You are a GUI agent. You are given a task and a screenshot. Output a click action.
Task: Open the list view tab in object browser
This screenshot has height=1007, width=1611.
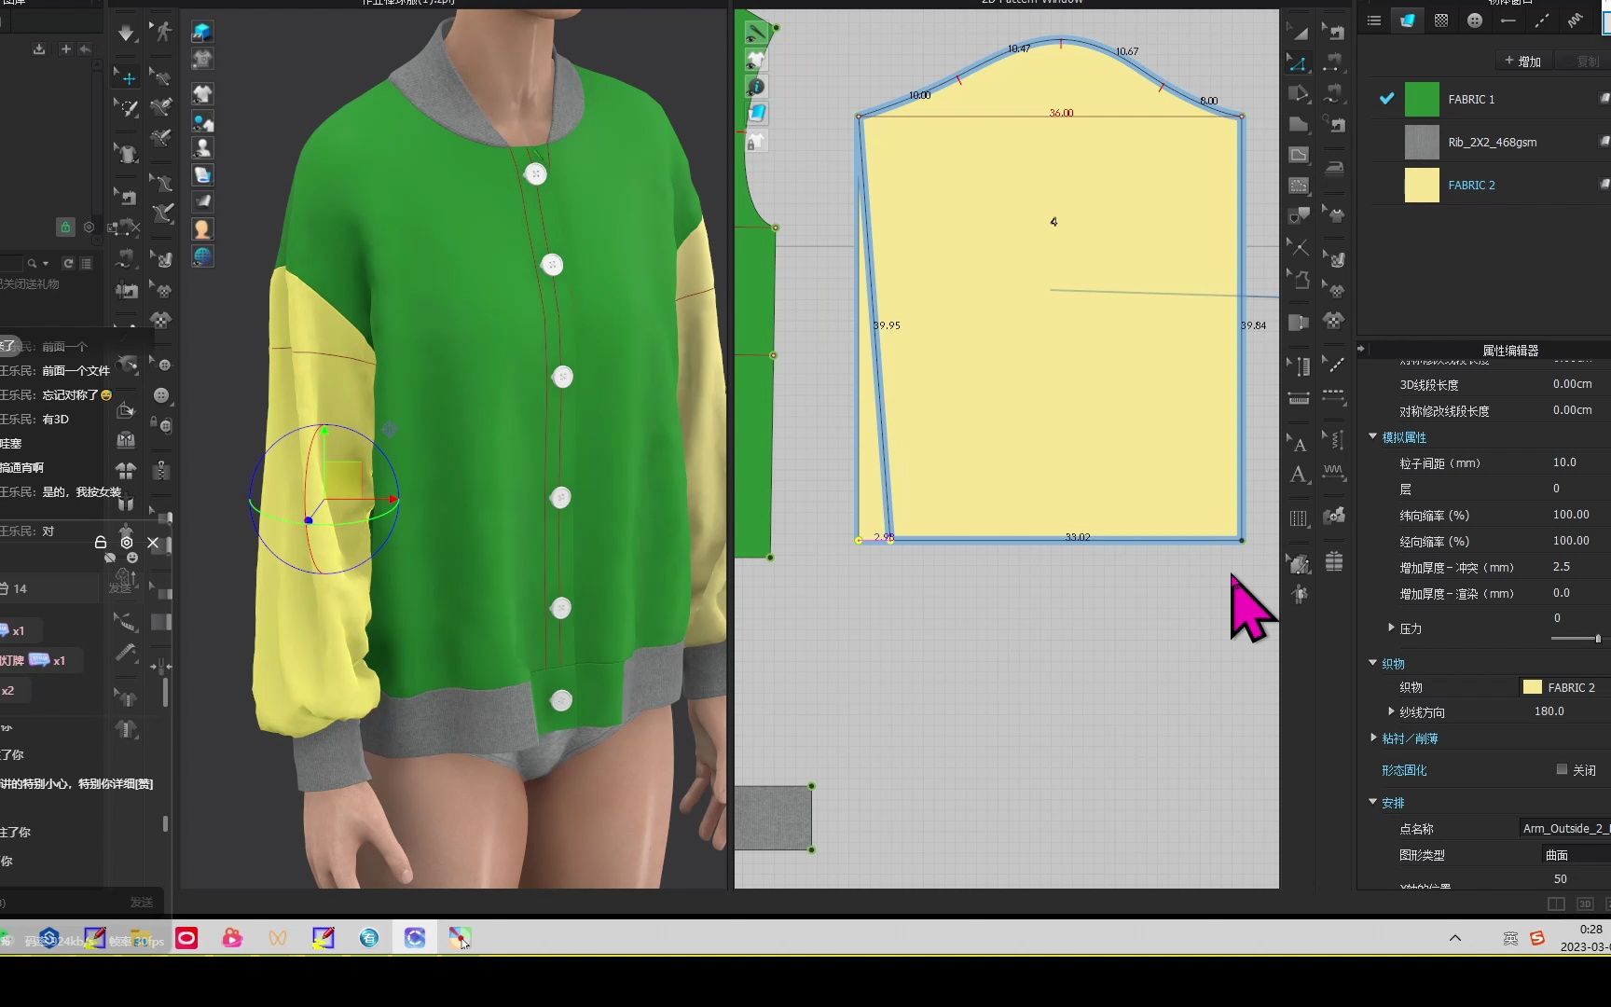pos(1373,21)
